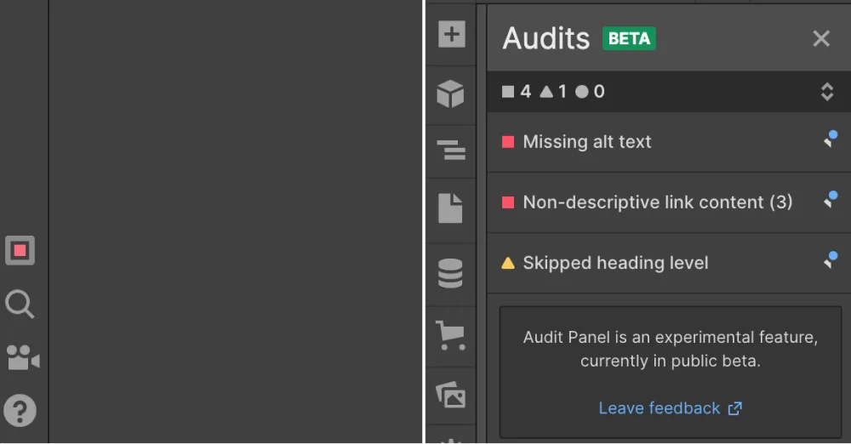Open the Ecommerce cart panel

click(x=451, y=335)
